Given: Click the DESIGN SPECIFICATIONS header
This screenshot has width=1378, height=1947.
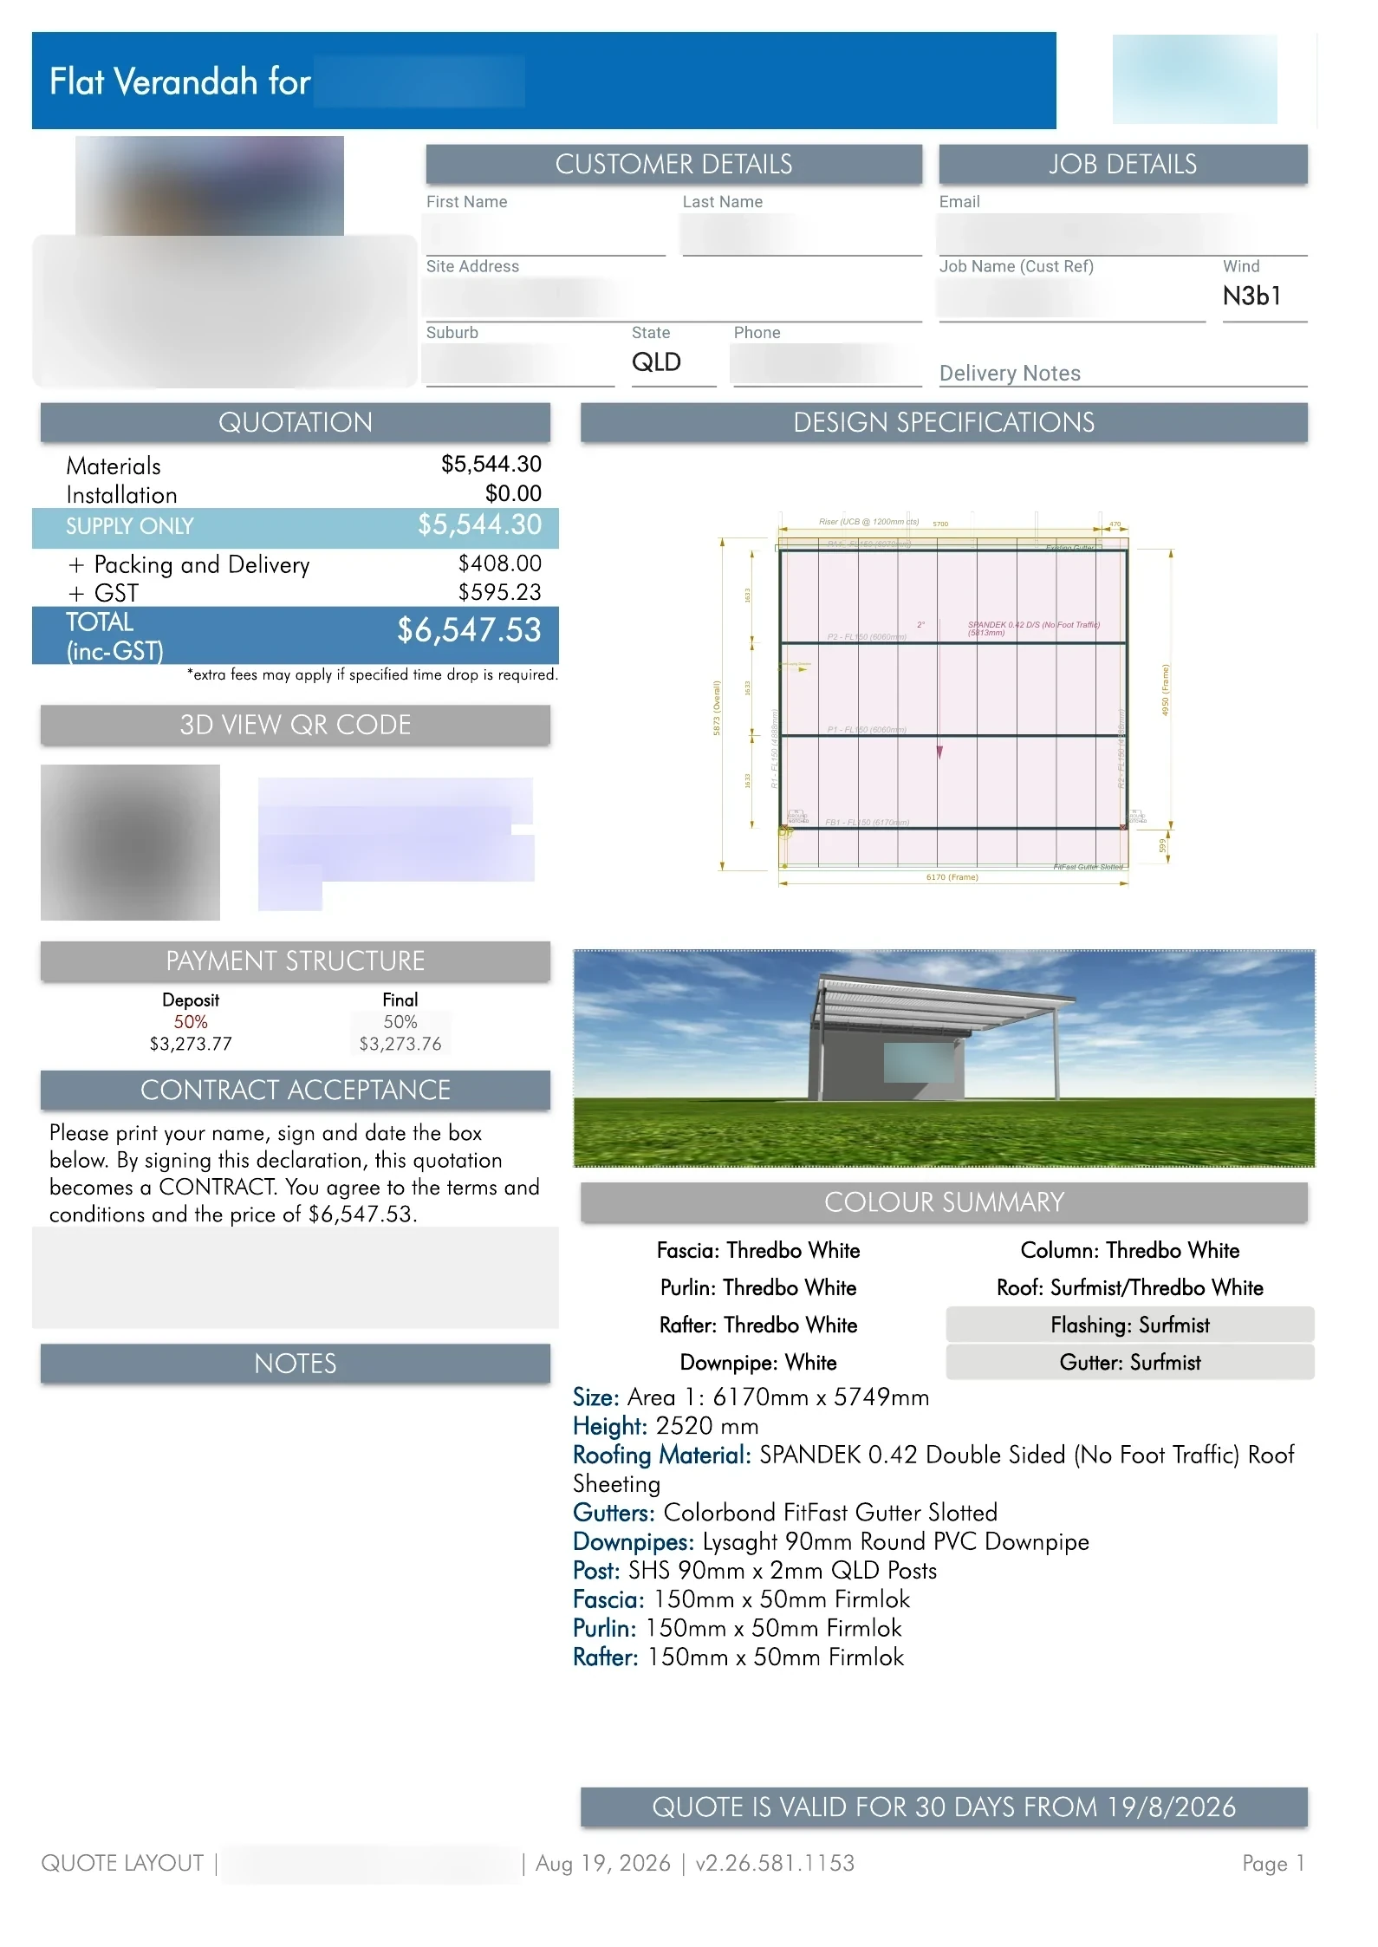Looking at the screenshot, I should 944,422.
